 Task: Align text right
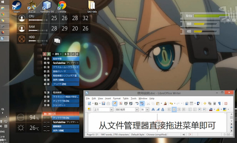pyautogui.click(x=179, y=110)
